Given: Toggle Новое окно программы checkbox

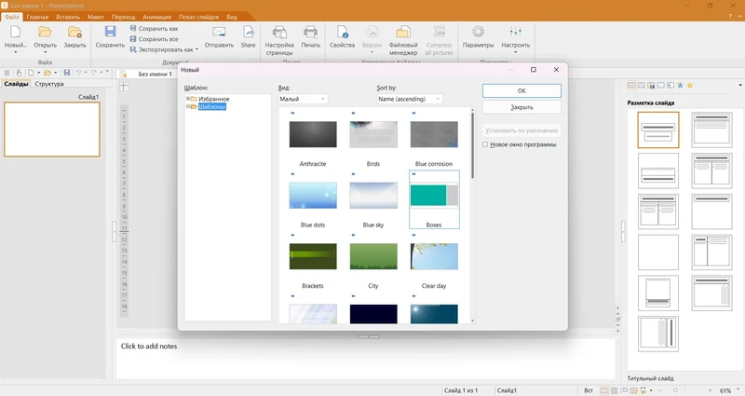Looking at the screenshot, I should 485,144.
